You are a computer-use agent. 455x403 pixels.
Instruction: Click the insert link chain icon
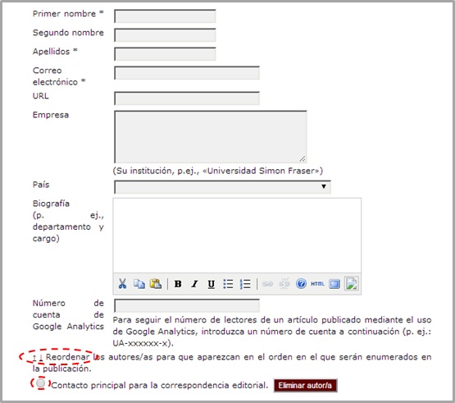(x=267, y=284)
